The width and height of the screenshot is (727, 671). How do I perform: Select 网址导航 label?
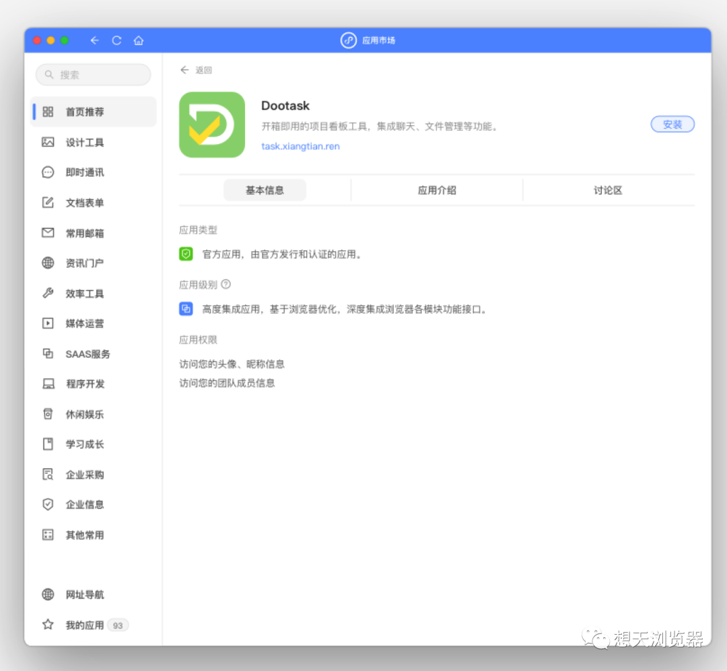coord(85,594)
